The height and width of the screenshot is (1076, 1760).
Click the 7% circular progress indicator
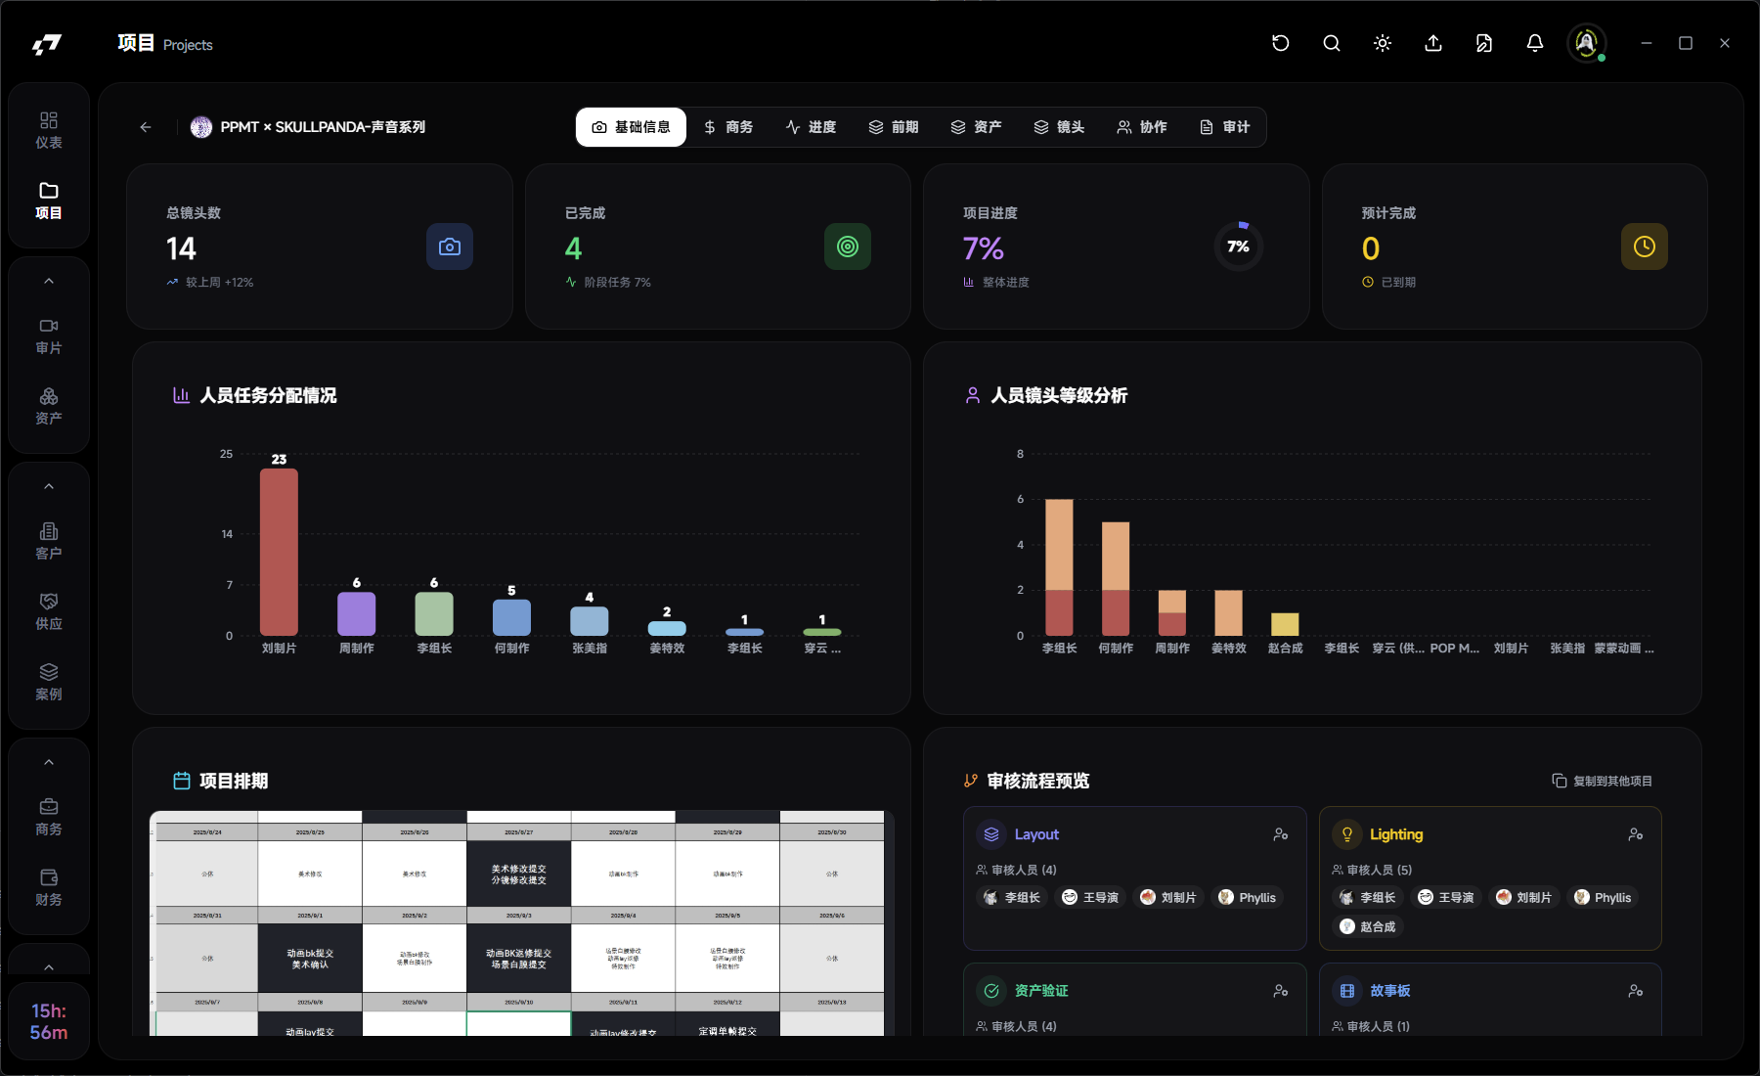1238,247
